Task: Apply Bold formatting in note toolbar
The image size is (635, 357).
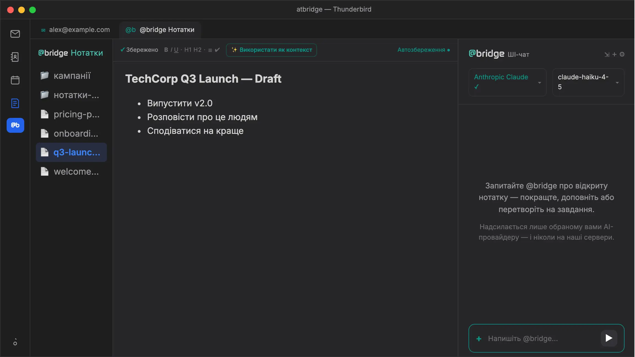Action: pos(166,50)
